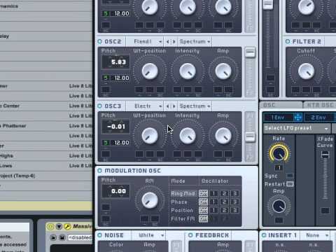Select the Phattener row in Live browser

[x=46, y=126]
